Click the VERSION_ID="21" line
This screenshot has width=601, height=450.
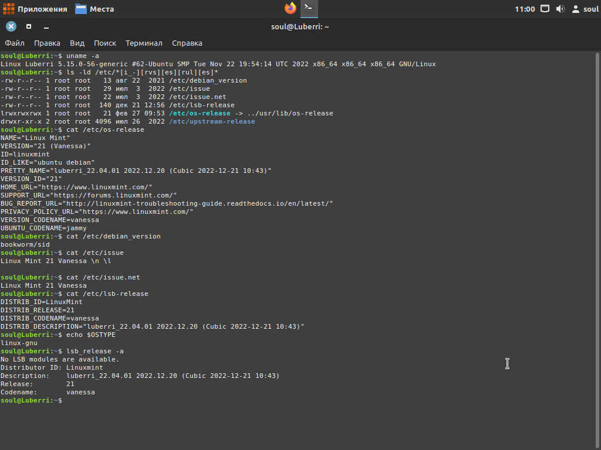[x=31, y=179]
